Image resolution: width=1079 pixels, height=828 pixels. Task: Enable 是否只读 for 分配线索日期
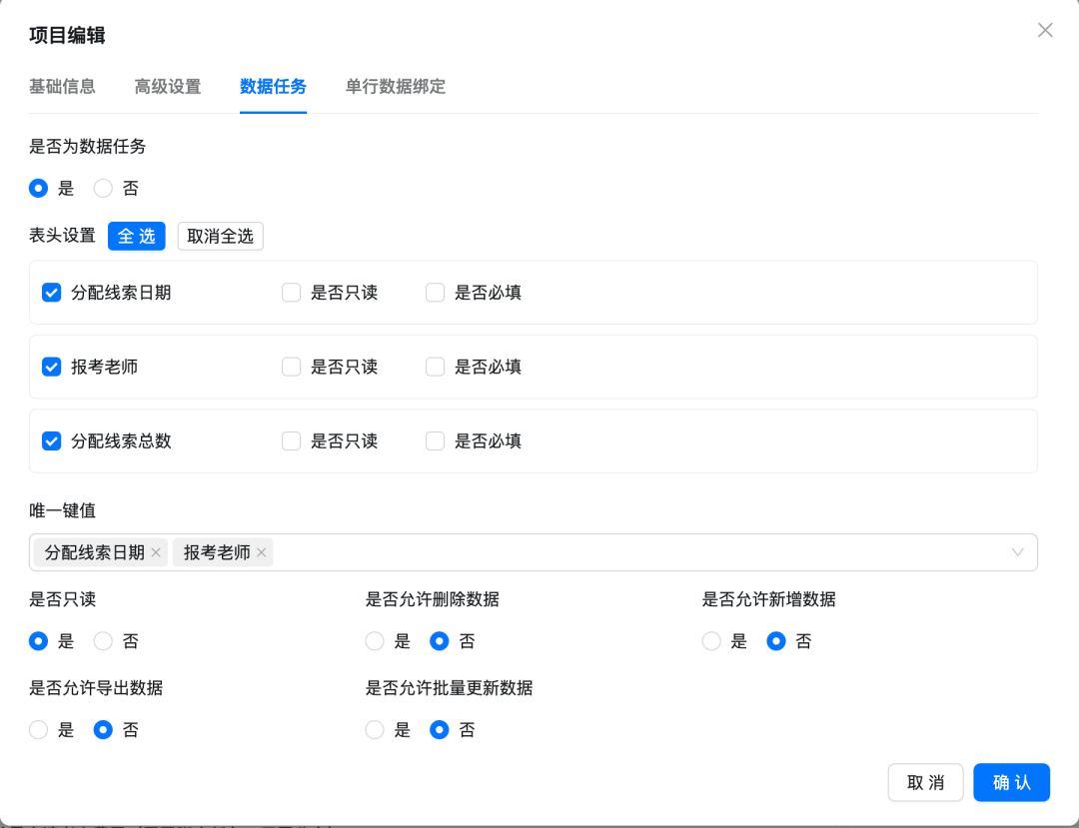pyautogui.click(x=291, y=293)
